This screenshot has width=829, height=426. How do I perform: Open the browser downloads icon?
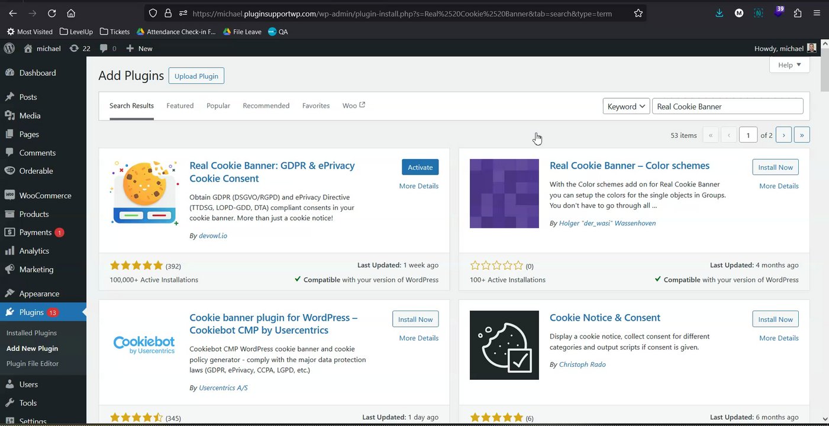point(720,13)
